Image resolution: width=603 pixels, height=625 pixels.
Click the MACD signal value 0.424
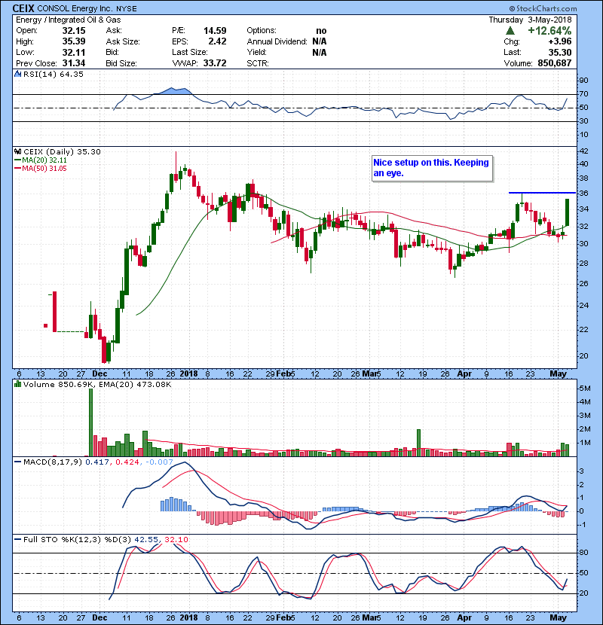(x=127, y=462)
